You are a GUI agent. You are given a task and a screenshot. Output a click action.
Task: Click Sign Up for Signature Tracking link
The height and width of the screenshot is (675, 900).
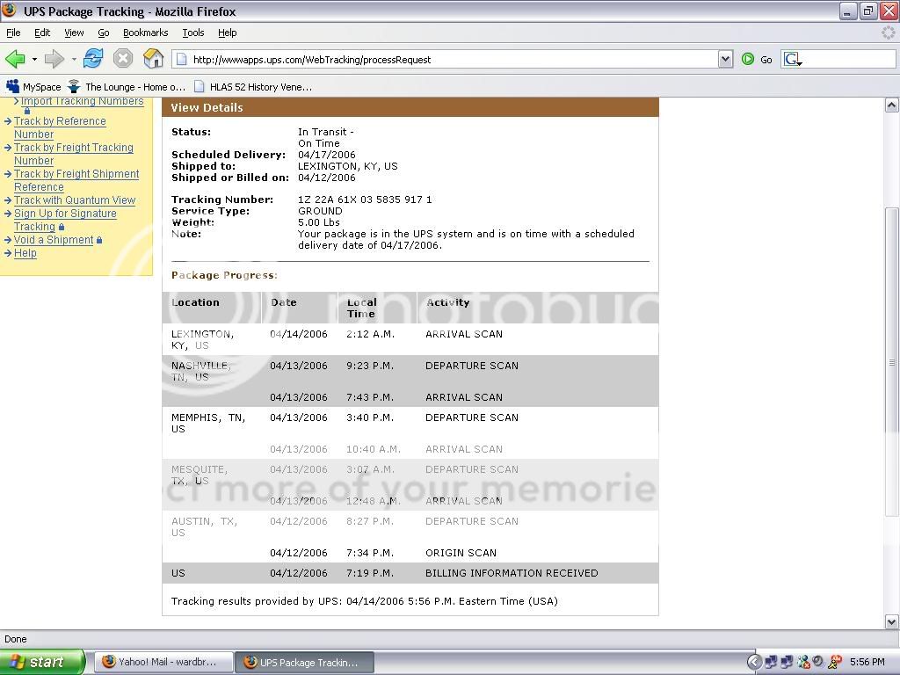(65, 220)
